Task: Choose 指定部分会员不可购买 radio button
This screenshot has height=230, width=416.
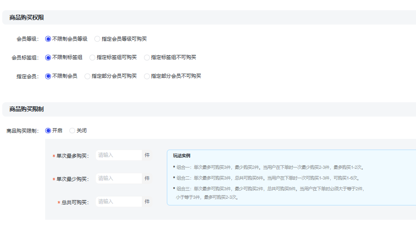Action: [147, 76]
